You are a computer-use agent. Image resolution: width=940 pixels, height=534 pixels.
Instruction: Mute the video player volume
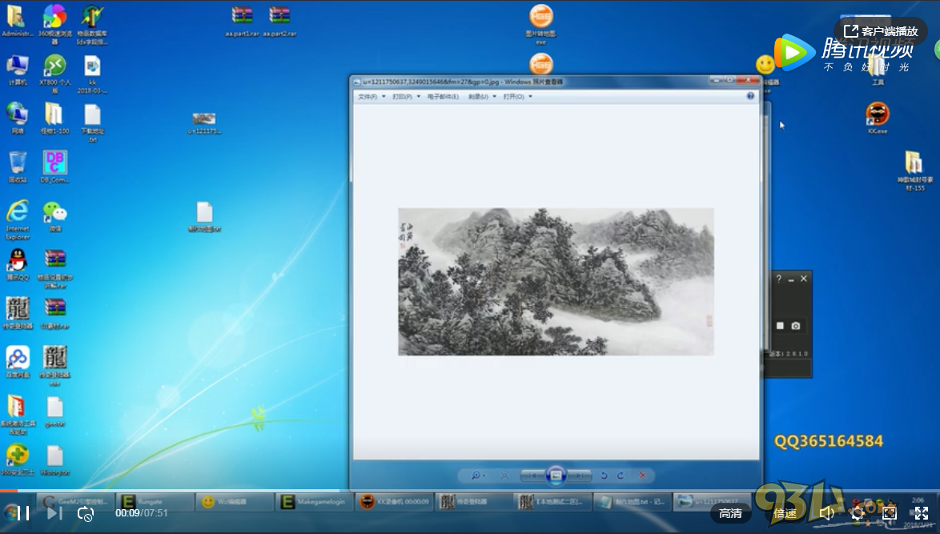[x=827, y=513]
